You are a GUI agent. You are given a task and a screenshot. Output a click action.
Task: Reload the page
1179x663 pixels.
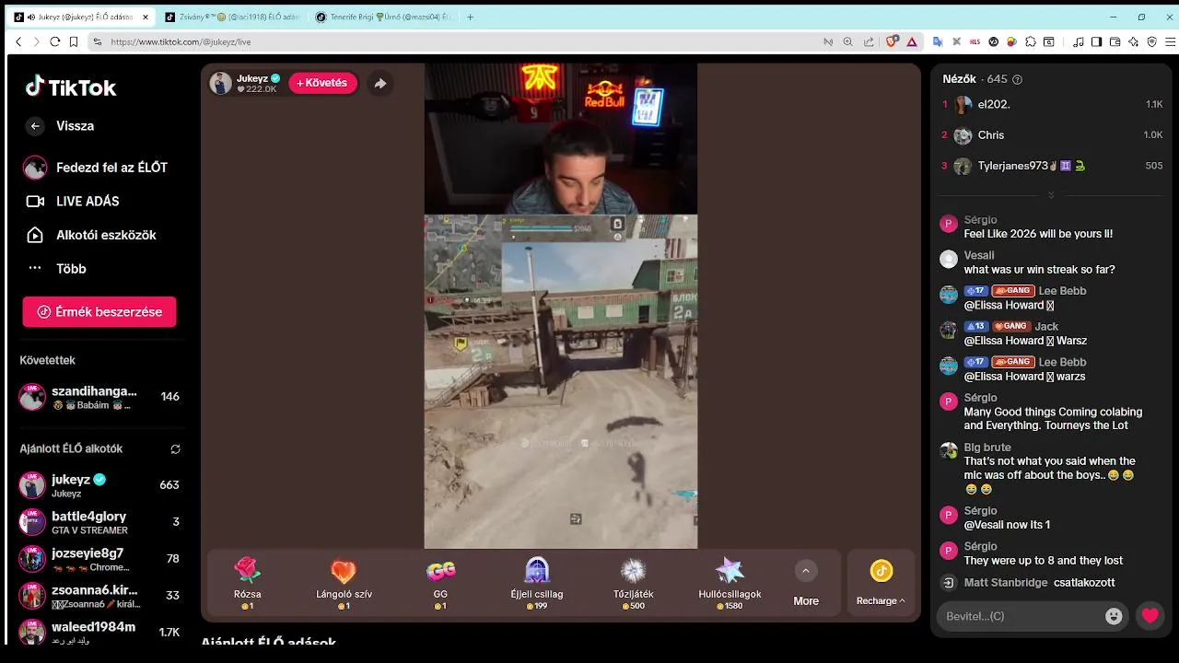(x=54, y=41)
